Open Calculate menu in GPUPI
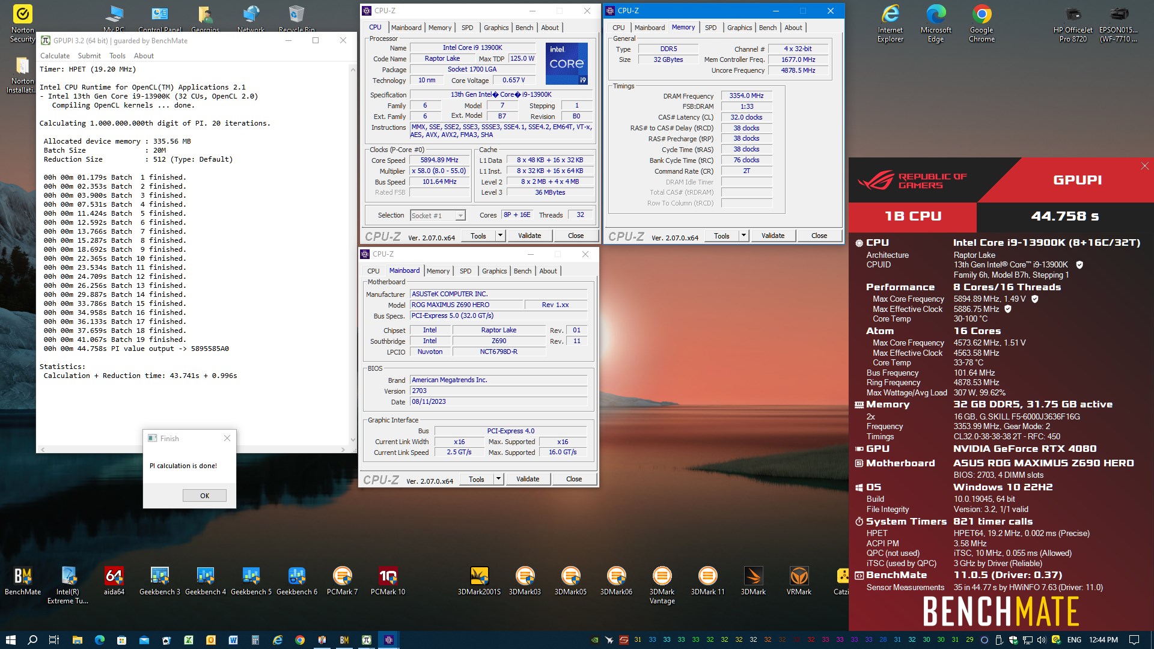1154x649 pixels. pyautogui.click(x=55, y=56)
